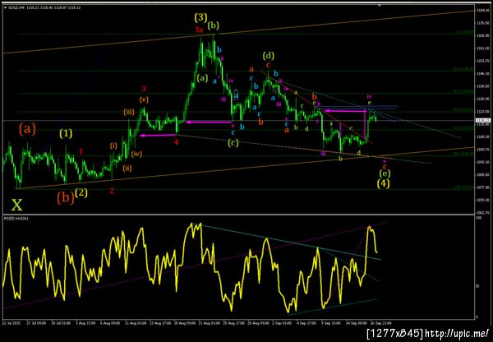Select the yellow (2) wave label
493x342 pixels.
[81, 192]
